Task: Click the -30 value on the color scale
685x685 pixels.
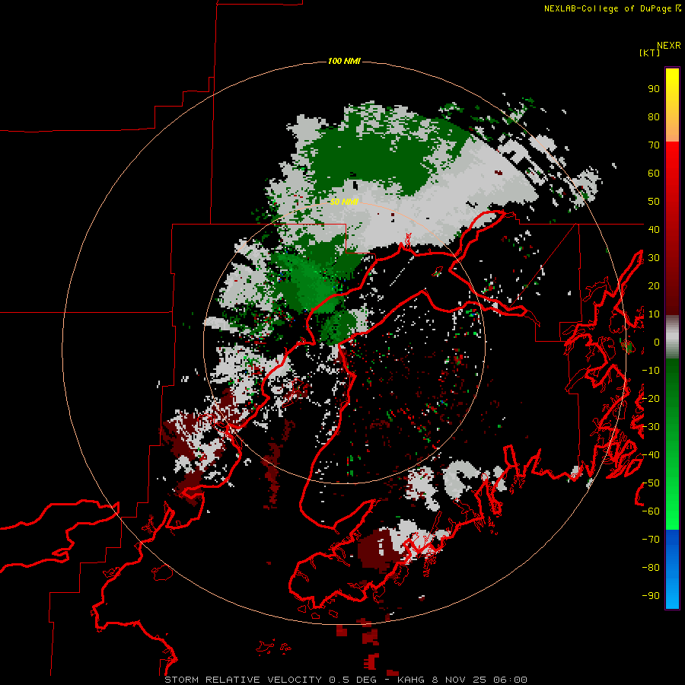Action: pos(651,427)
